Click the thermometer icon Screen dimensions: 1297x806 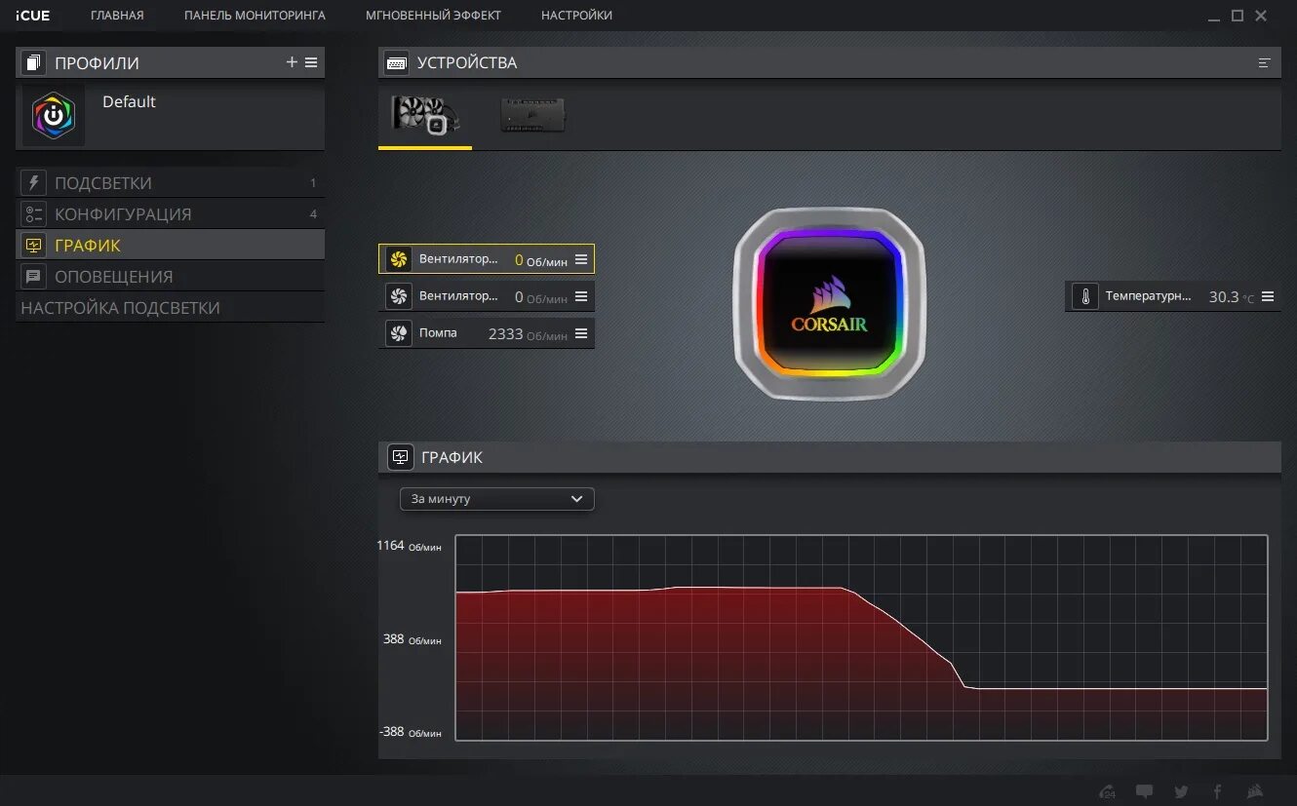click(x=1085, y=296)
